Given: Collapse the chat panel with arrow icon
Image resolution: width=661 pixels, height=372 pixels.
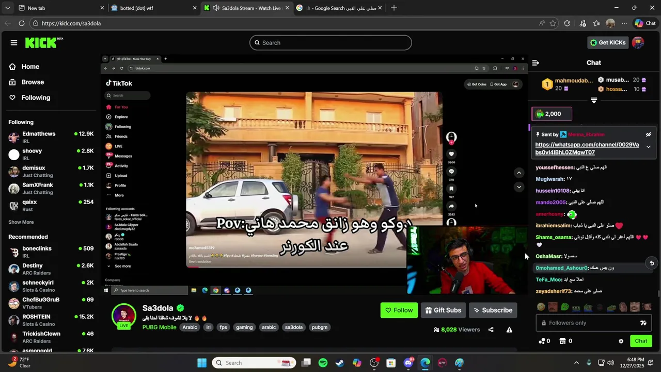Looking at the screenshot, I should point(536,63).
